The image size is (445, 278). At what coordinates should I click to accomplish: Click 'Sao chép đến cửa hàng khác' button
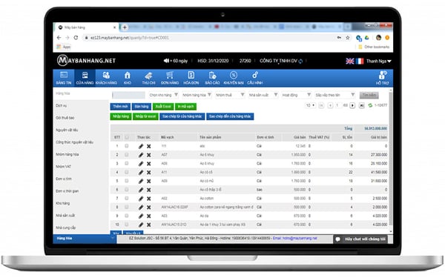230,116
